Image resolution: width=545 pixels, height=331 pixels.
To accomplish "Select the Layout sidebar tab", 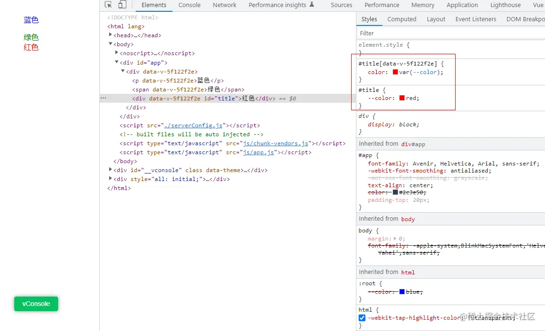I will click(x=436, y=19).
